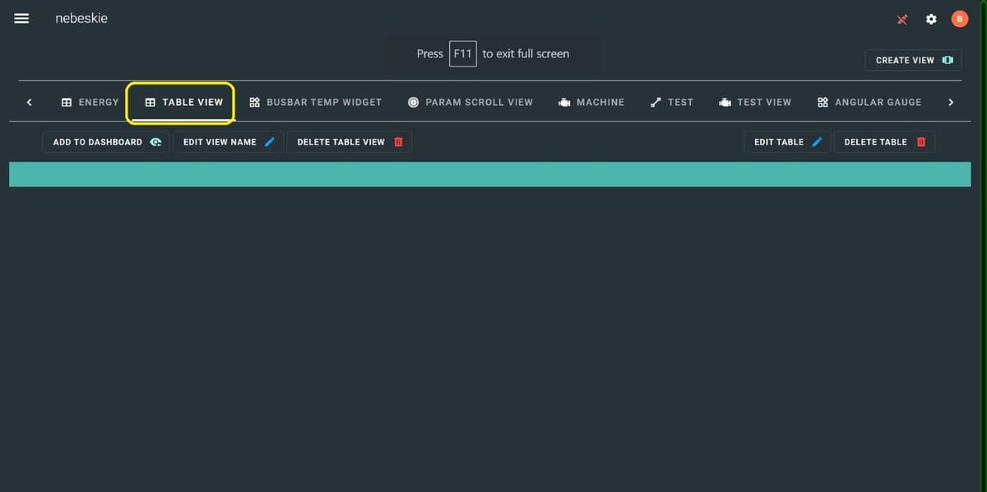This screenshot has height=492, width=987.
Task: Click the red pin icon in header
Action: tap(902, 19)
